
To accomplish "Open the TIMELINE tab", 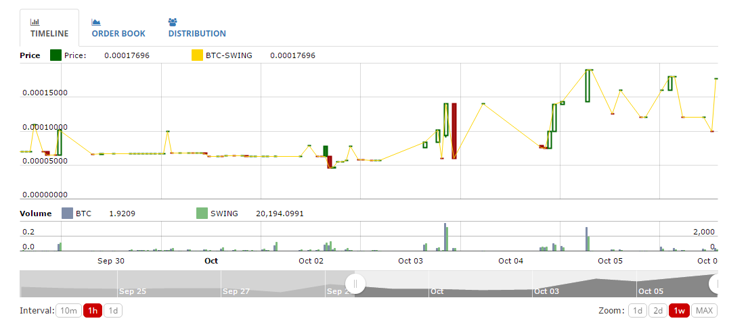I will (49, 28).
